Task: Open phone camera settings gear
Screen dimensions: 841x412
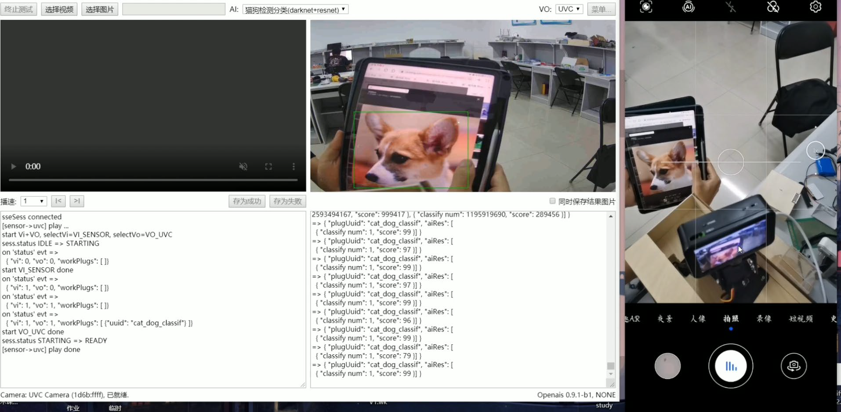Action: click(x=816, y=7)
